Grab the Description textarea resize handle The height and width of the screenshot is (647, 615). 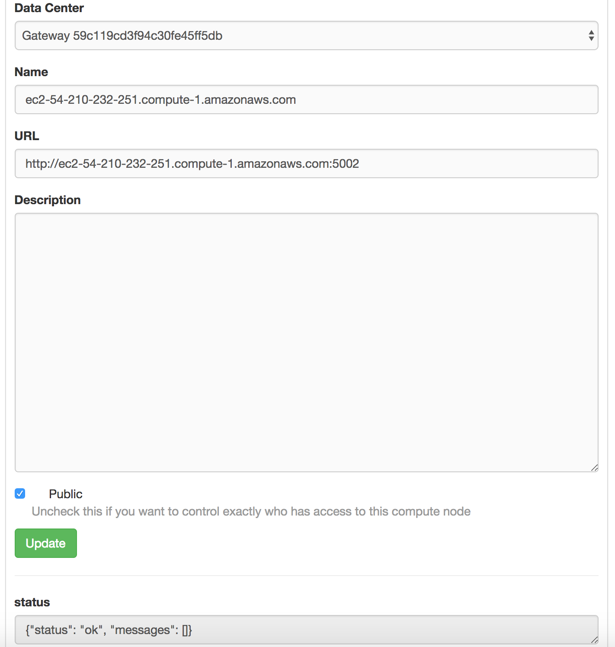click(595, 468)
